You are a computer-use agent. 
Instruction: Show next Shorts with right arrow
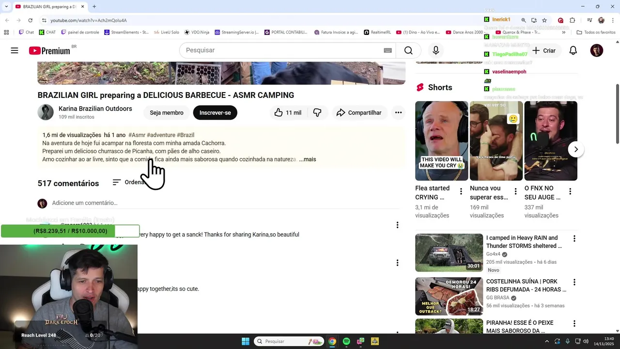[x=576, y=149]
